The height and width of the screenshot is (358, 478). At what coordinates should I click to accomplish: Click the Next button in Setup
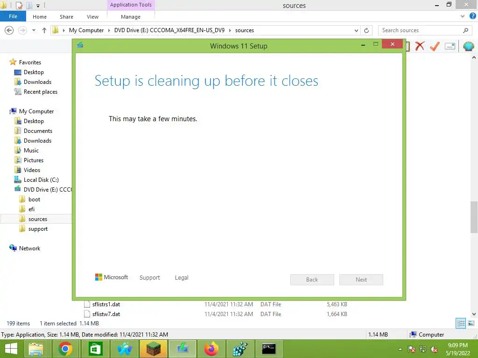pos(361,280)
